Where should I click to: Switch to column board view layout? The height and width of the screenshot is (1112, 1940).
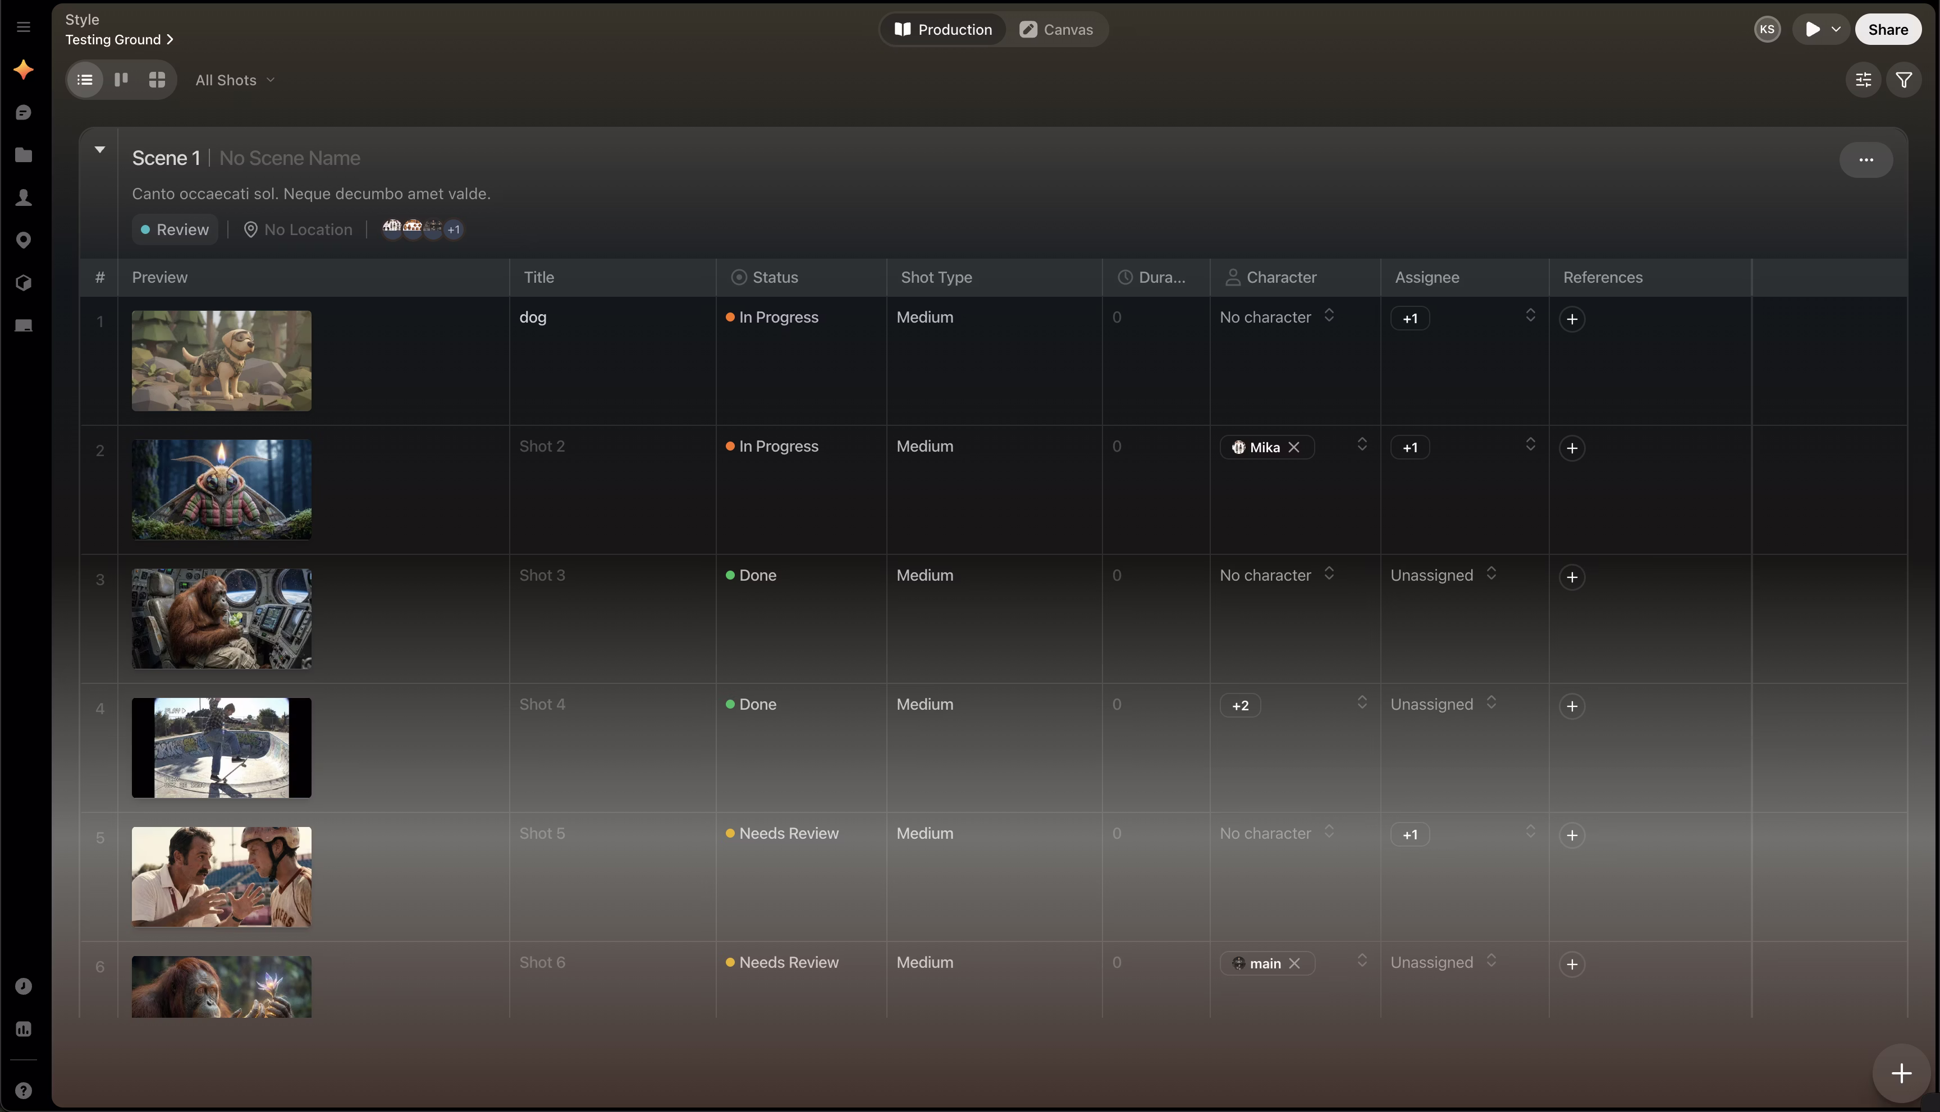121,80
